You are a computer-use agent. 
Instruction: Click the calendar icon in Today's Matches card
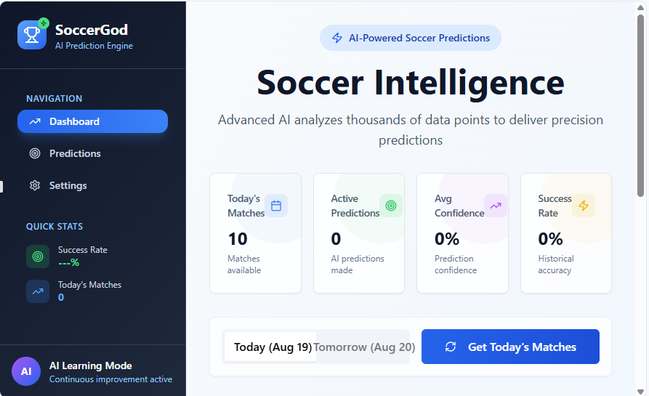click(x=276, y=206)
